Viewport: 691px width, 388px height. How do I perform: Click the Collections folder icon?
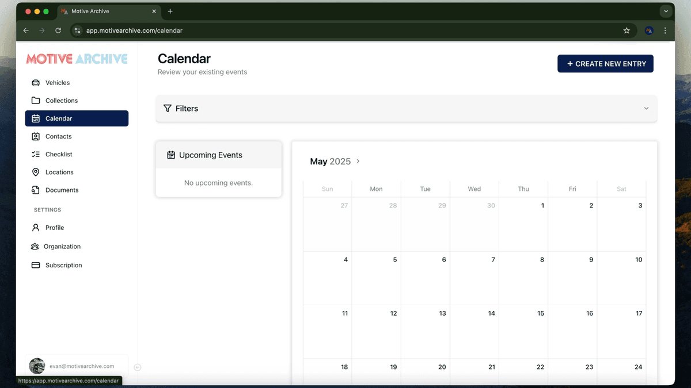(36, 101)
